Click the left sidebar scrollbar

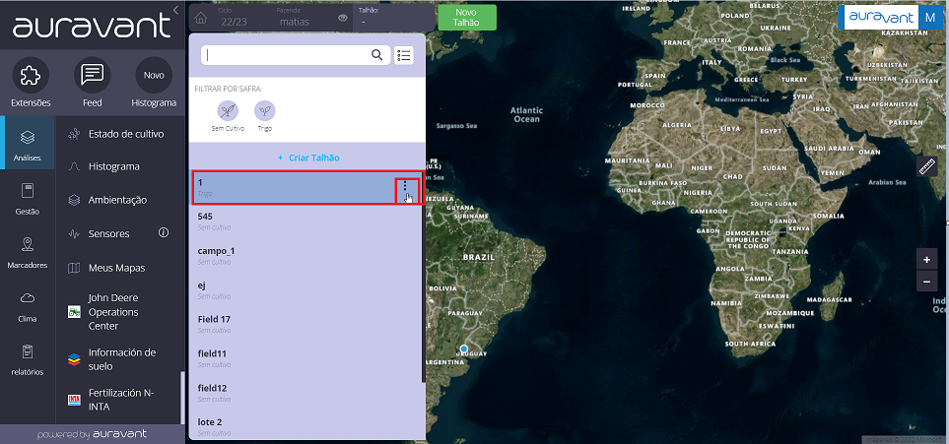[182, 396]
